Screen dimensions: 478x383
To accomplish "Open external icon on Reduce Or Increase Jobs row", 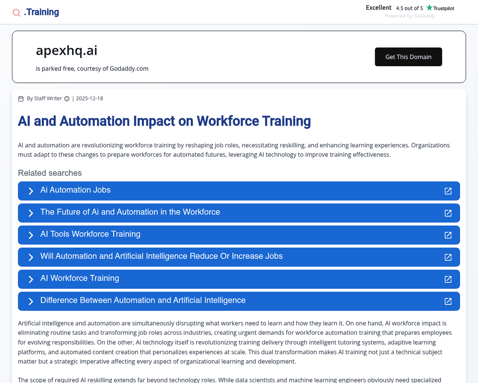I will coord(448,257).
